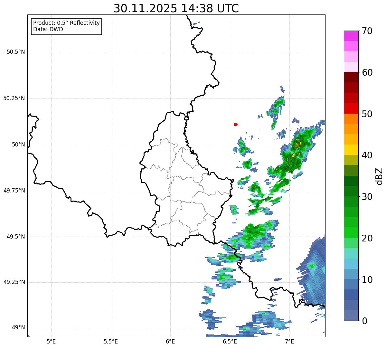
Task: Click the 50.5°N latitude label
Action: pos(16,52)
